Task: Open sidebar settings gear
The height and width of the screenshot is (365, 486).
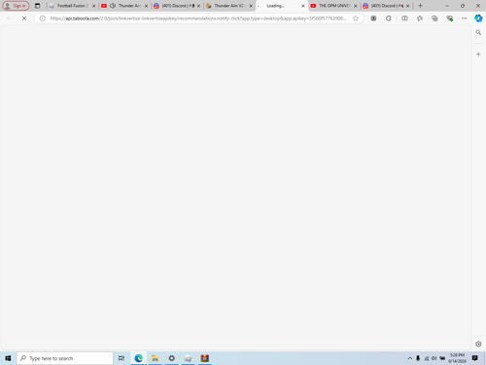Action: pos(478,344)
